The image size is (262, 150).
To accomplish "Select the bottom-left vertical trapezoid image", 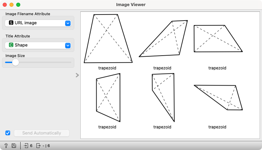I will [x=108, y=97].
